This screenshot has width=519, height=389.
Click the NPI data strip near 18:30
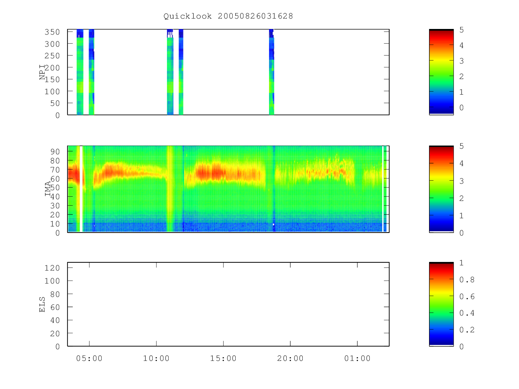click(272, 72)
